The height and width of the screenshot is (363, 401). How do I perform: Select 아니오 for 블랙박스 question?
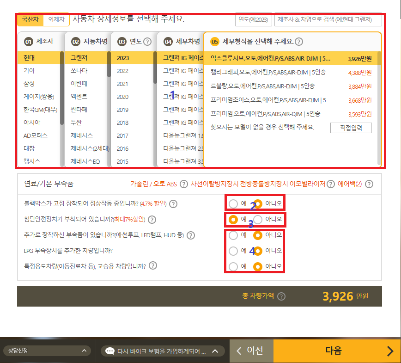pos(258,204)
